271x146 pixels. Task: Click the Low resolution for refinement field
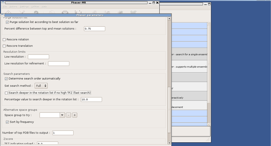click(59, 63)
